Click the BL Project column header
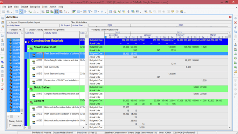 [65, 25]
